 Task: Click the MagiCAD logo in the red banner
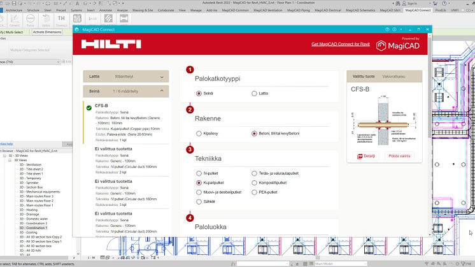point(398,45)
